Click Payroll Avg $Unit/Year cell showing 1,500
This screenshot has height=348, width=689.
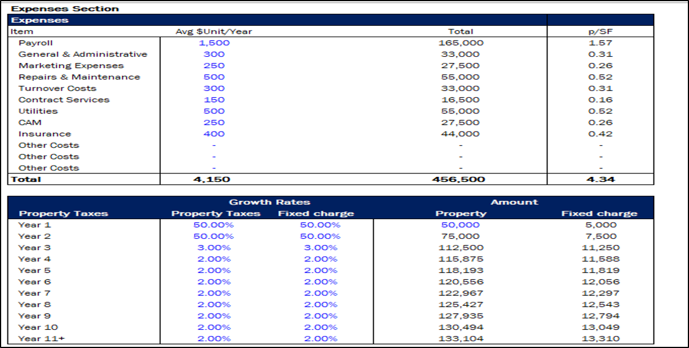214,43
